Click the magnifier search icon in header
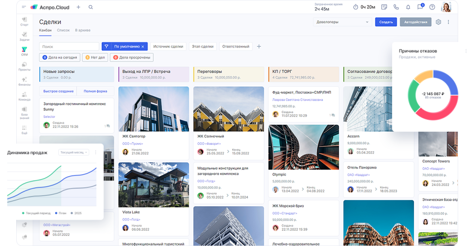The height and width of the screenshot is (246, 474). click(91, 7)
